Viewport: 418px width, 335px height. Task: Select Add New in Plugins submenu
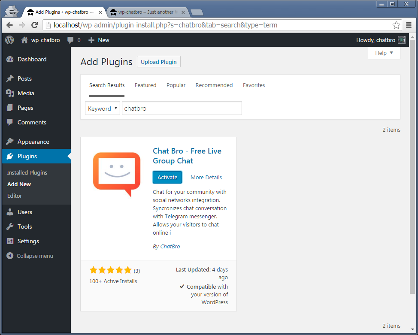(19, 184)
